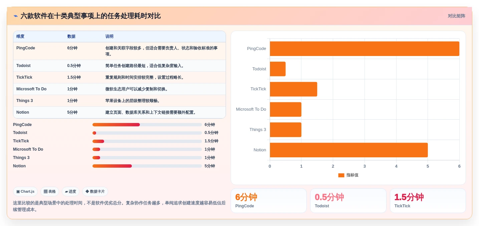Toggle the 指标值 legend swatch

341,175
